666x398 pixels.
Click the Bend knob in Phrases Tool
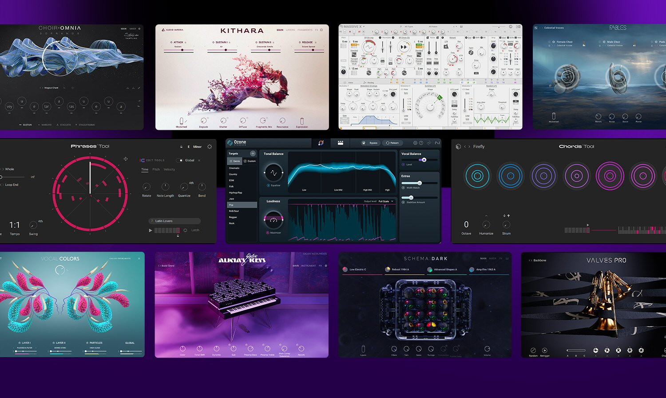coord(202,187)
